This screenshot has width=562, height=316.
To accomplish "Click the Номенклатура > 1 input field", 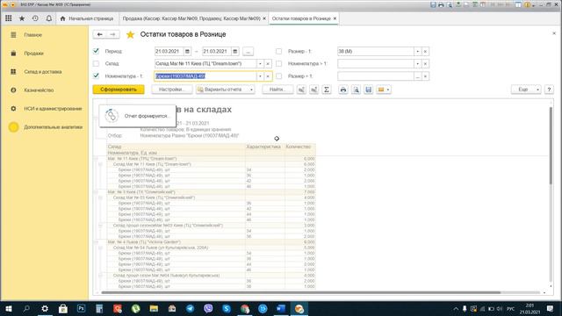I will point(375,64).
